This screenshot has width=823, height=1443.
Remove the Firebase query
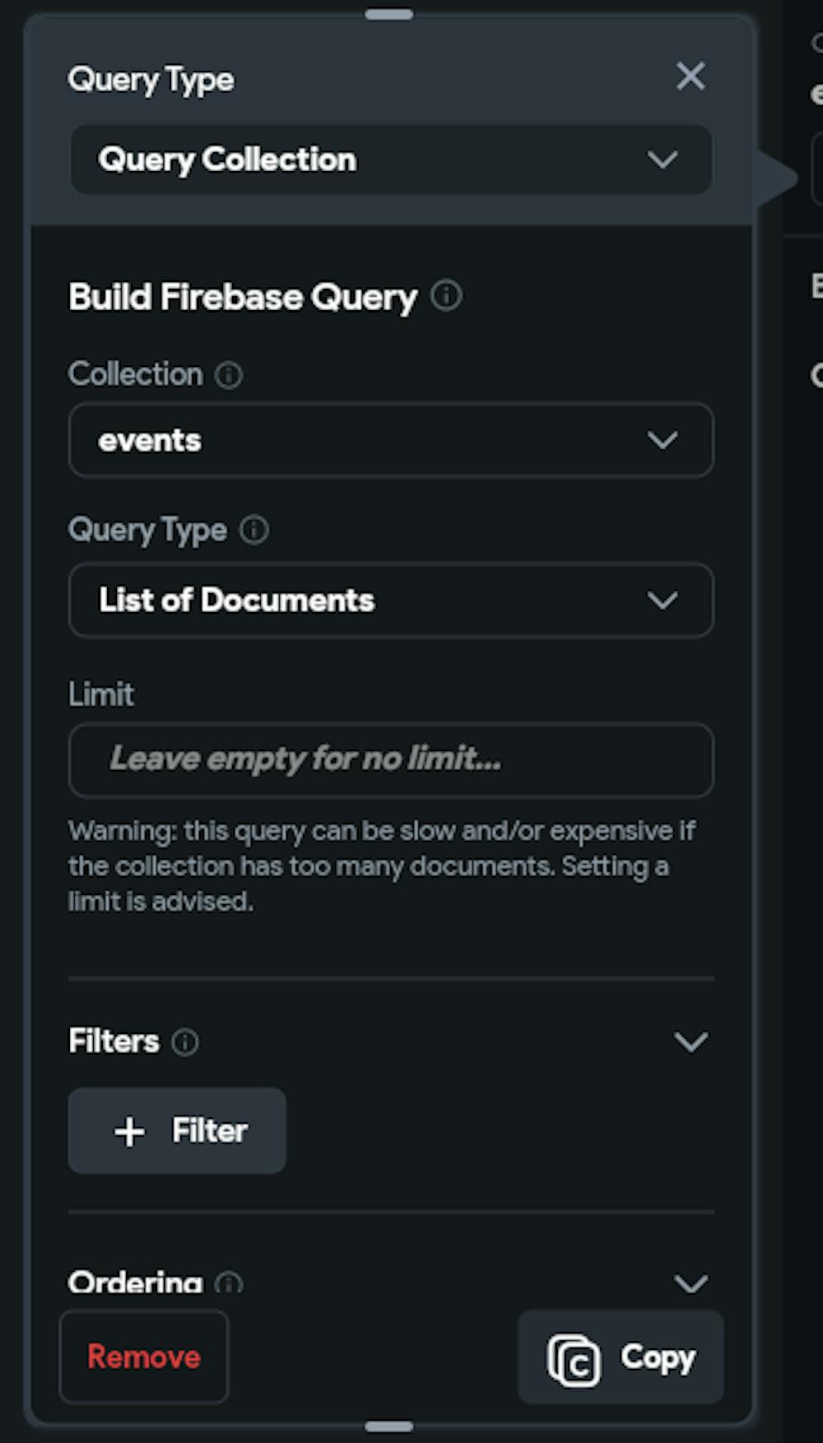coord(144,1357)
